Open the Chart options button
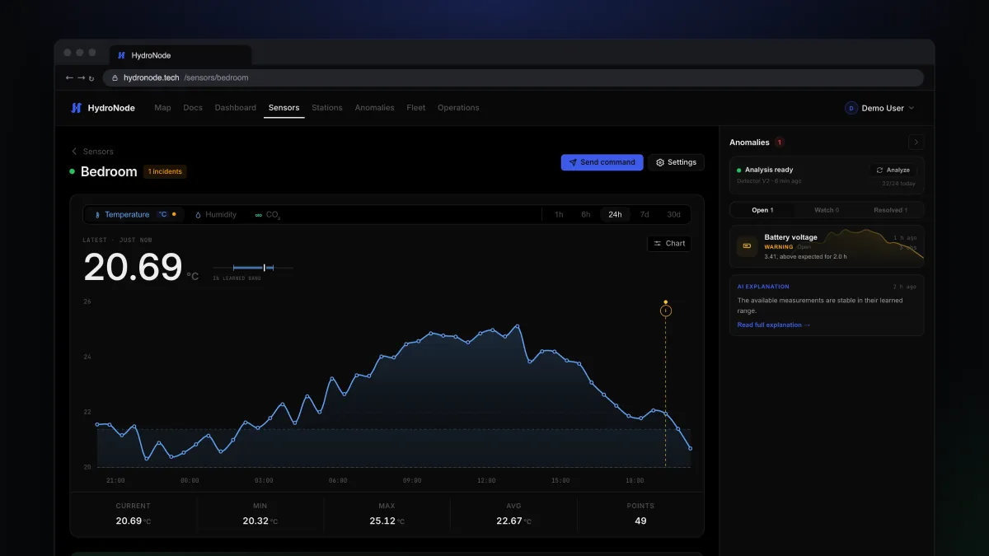The image size is (989, 556). coord(669,244)
